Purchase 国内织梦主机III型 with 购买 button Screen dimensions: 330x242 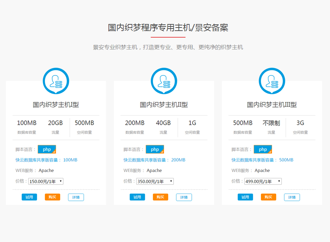pos(269,197)
